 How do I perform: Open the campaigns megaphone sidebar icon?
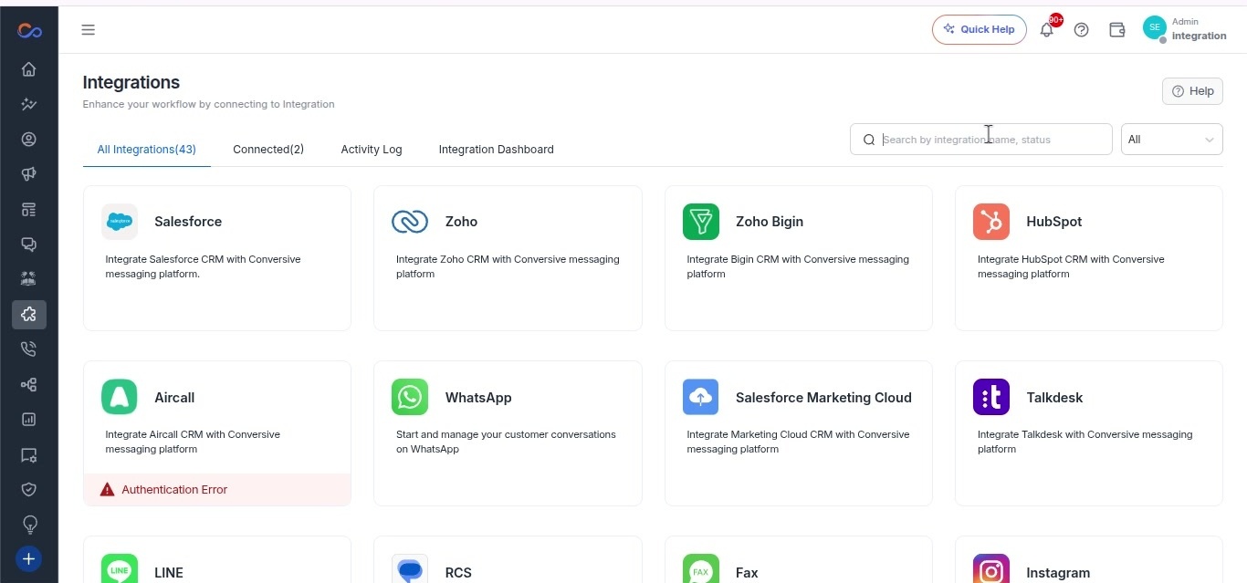(28, 174)
